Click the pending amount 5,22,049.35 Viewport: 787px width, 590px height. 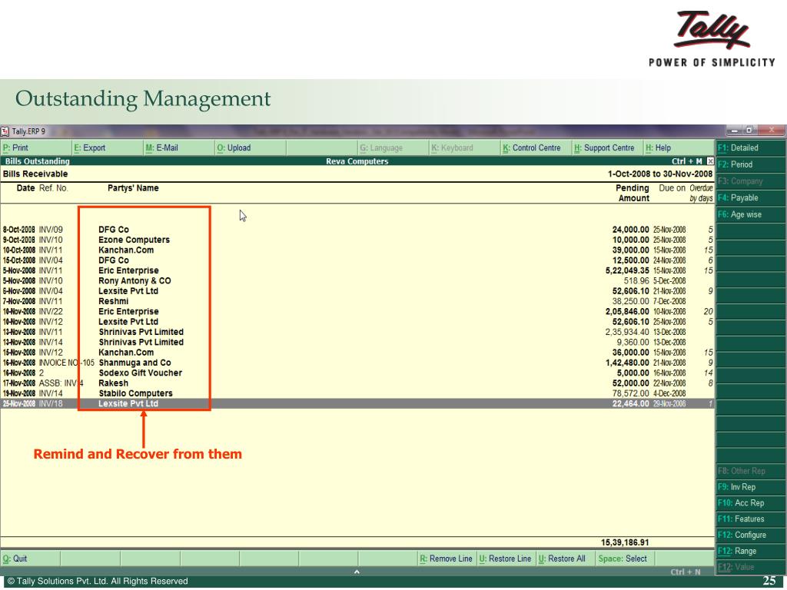pyautogui.click(x=627, y=271)
